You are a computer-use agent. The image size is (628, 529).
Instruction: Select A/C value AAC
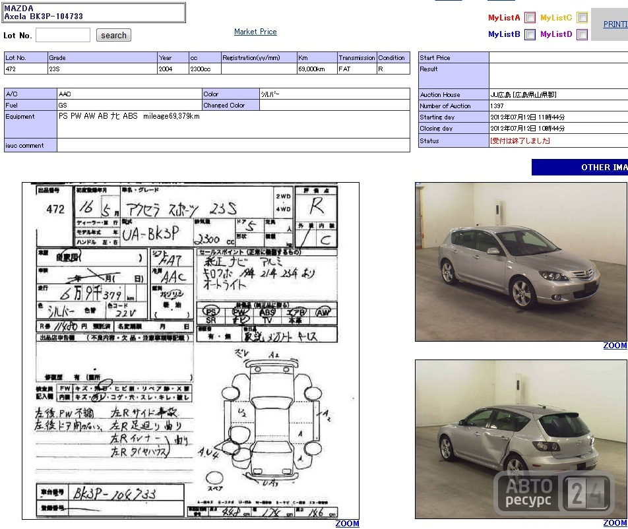[x=129, y=94]
